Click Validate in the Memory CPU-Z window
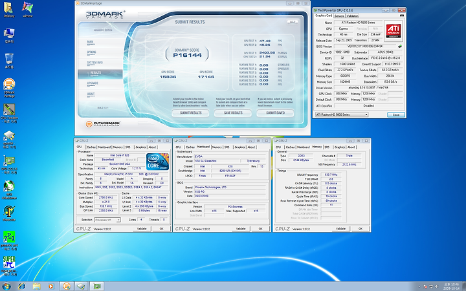Screen dimensions: 466x291 coord(340,229)
